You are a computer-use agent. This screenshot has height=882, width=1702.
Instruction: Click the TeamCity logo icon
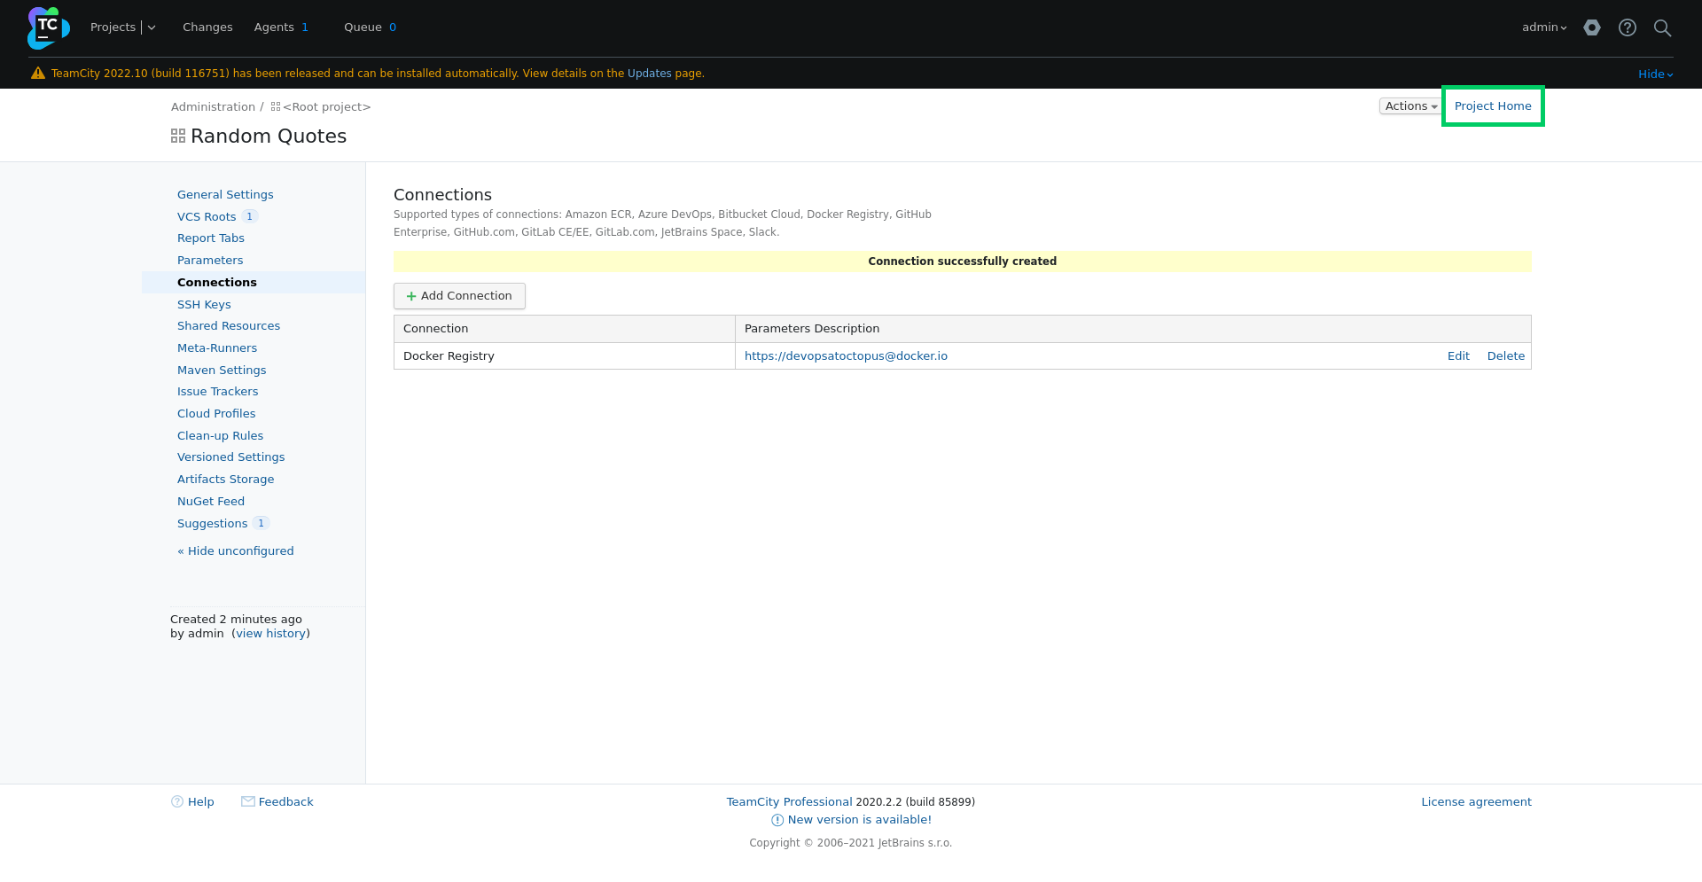48,27
